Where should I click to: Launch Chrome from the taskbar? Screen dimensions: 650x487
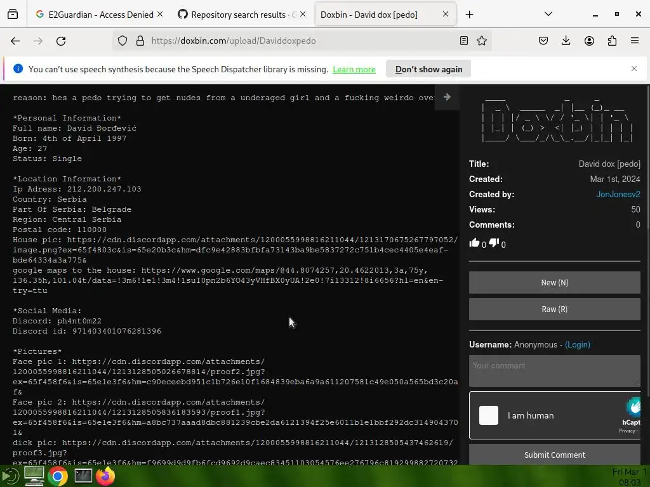58,476
